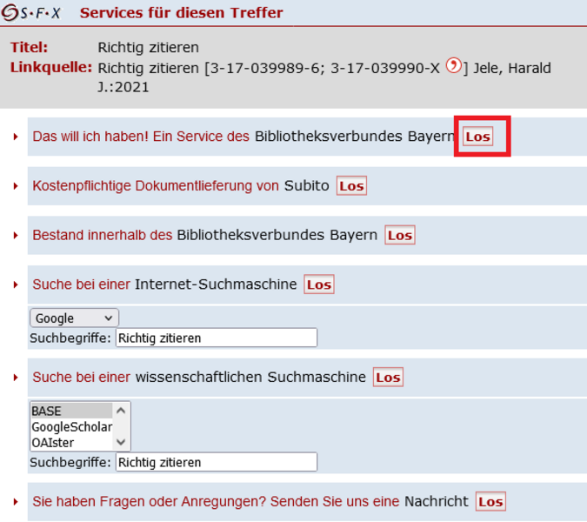Click the red arrow beside wissenschaftlichen Suchmaschine

[16, 378]
